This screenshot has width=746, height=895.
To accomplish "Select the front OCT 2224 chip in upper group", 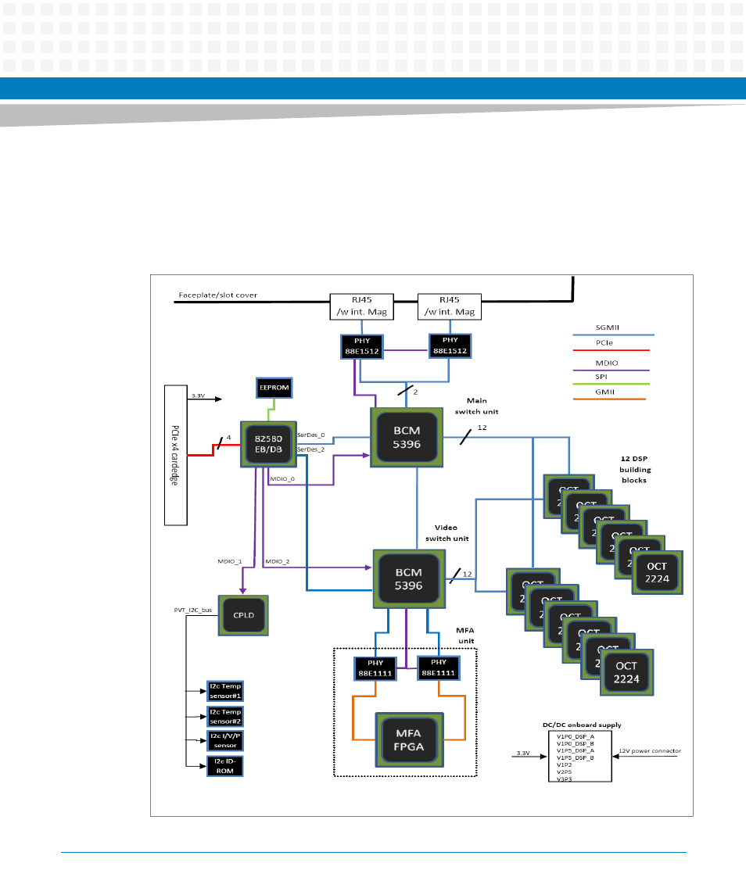I will [658, 572].
